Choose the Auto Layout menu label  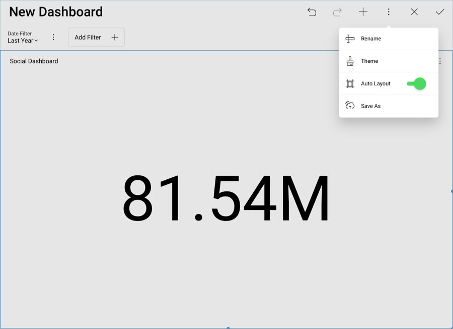375,84
